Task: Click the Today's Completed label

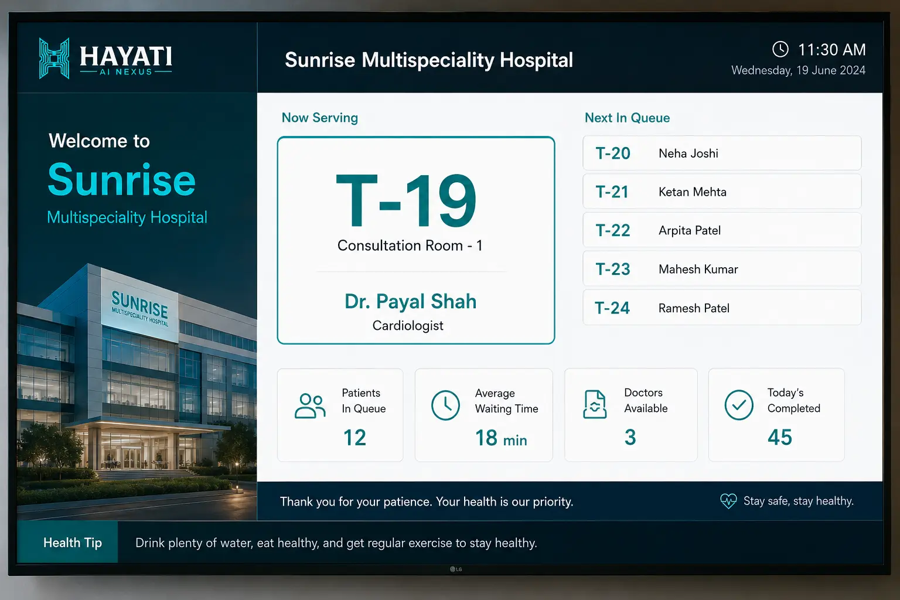Action: (794, 400)
